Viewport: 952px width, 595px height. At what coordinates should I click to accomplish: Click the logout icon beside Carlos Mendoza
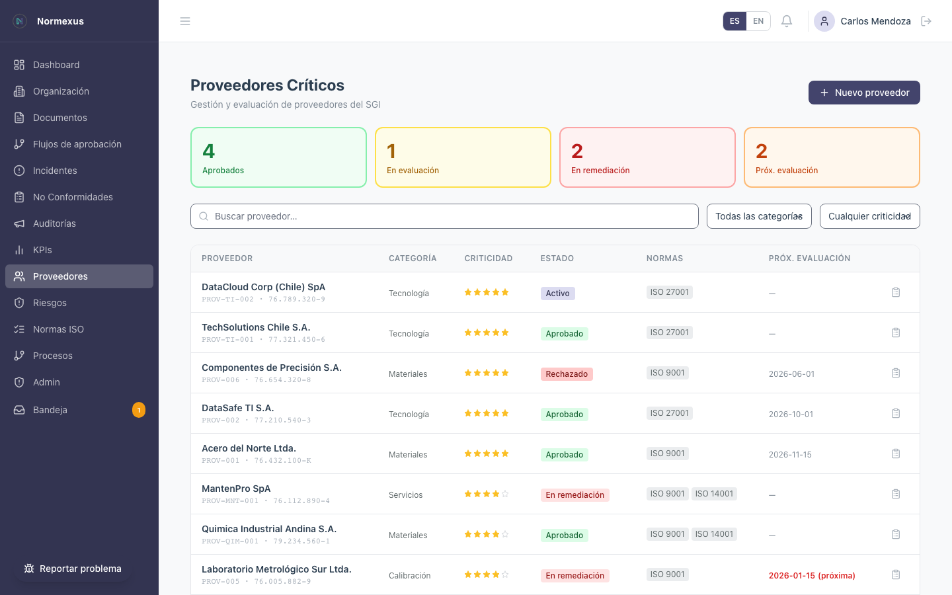(926, 21)
